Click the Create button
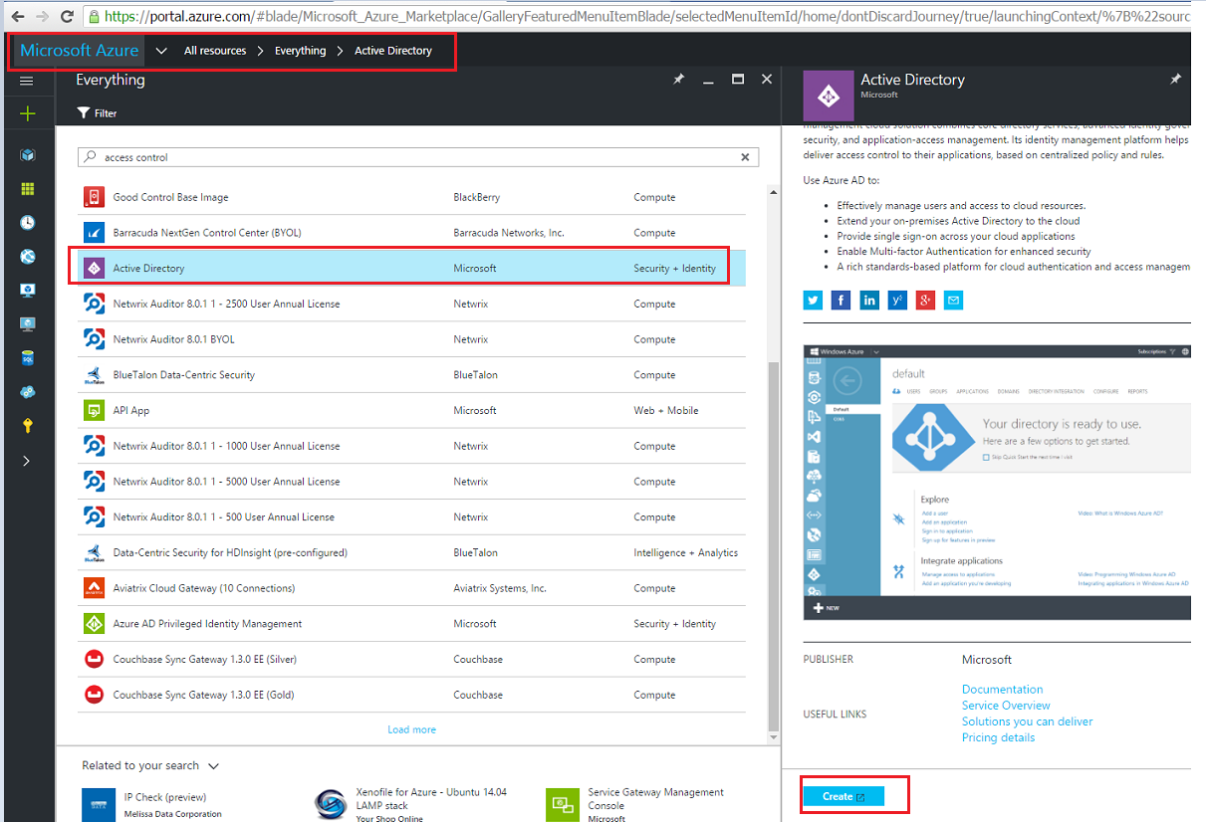The image size is (1206, 822). coord(844,796)
